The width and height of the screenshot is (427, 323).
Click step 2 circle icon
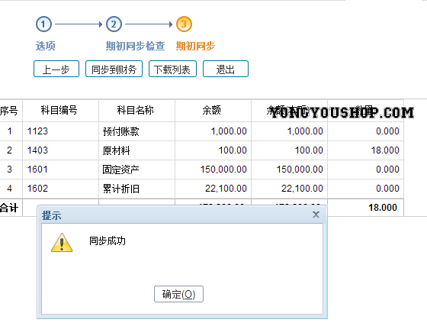coord(114,24)
